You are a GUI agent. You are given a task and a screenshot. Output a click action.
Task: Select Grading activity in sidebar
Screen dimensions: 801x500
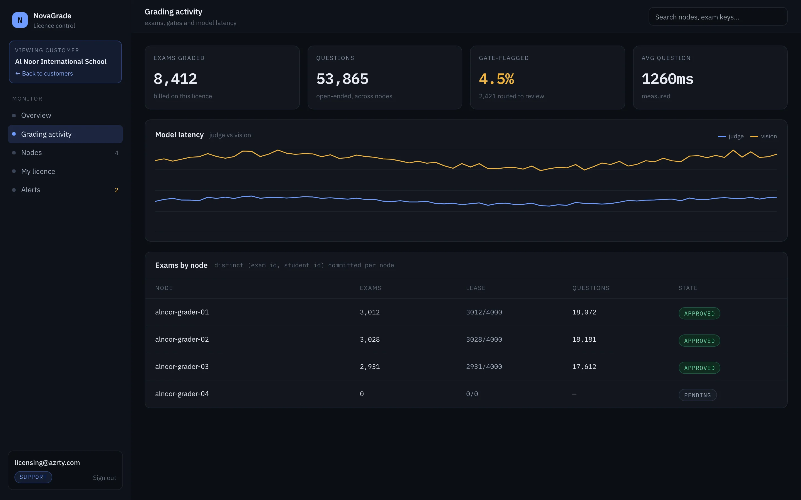[65, 134]
